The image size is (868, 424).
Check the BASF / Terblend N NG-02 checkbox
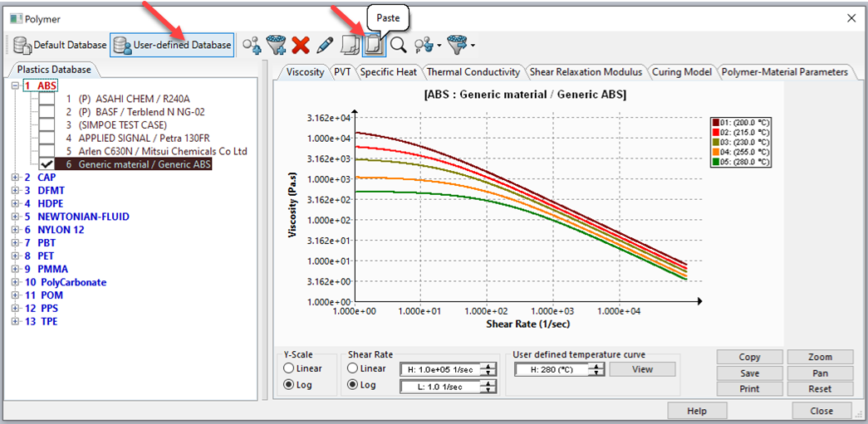(x=47, y=111)
